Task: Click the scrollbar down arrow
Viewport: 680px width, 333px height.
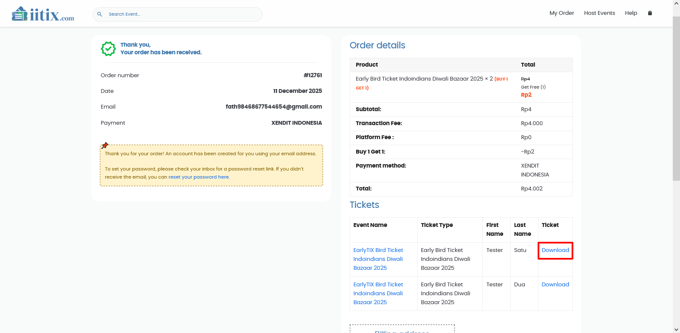Action: (x=676, y=329)
